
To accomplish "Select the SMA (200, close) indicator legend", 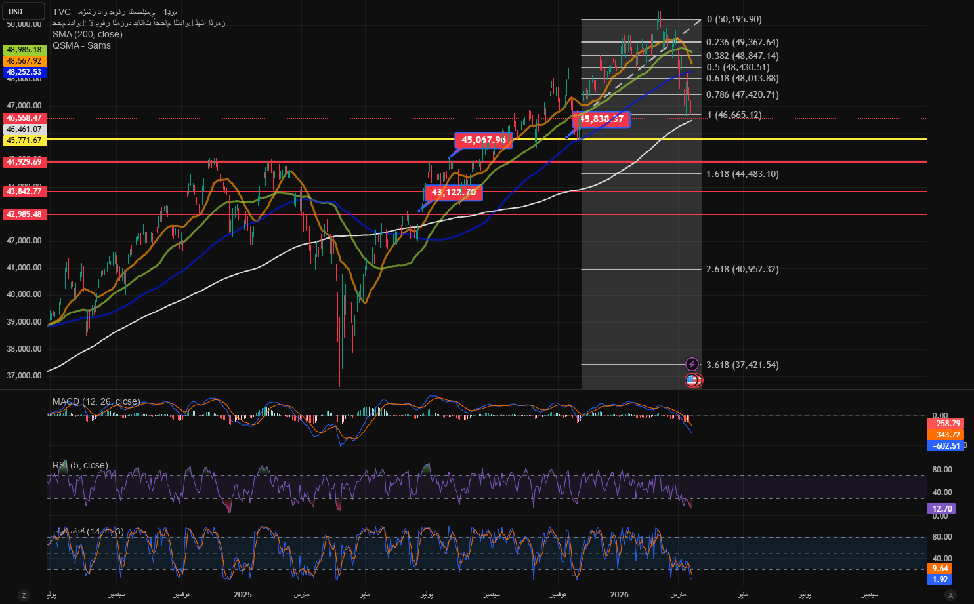I will 87,34.
